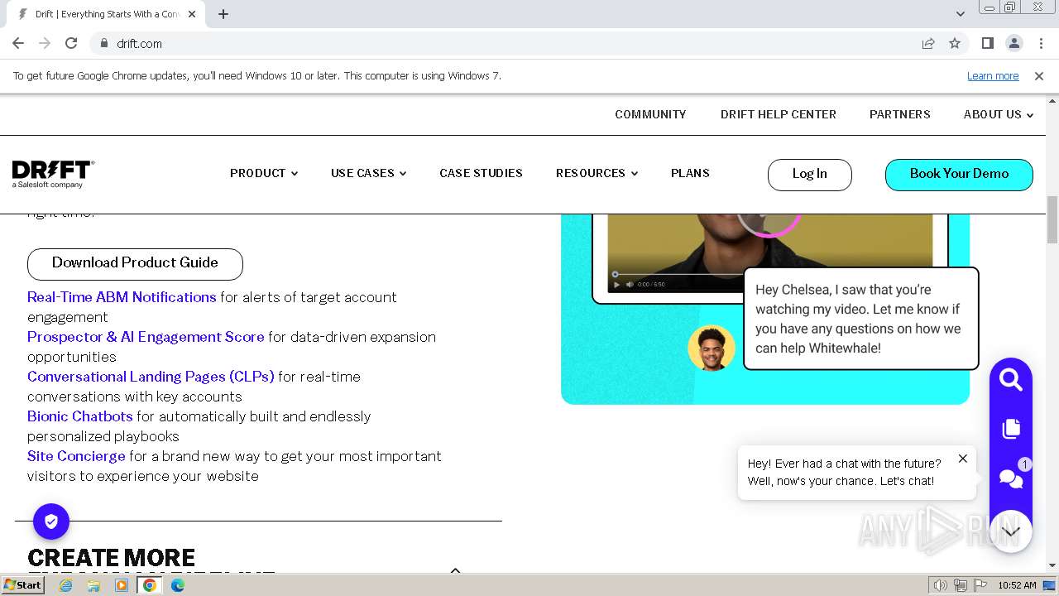Open the PLANS page

pyautogui.click(x=690, y=173)
